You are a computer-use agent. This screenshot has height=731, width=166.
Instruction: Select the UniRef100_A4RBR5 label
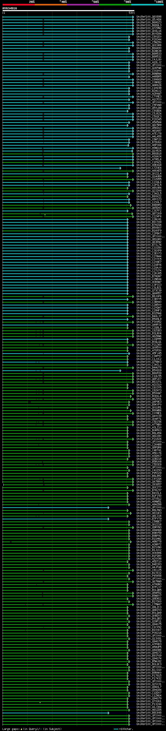[x=149, y=76]
